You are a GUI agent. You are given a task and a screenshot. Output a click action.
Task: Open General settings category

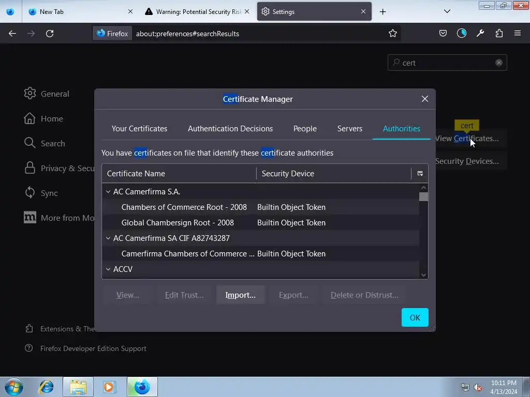pos(47,94)
